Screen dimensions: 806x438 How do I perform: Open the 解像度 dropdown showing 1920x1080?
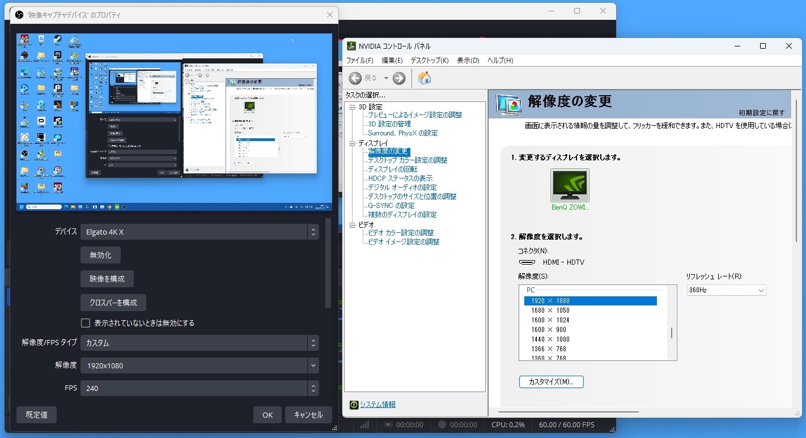[200, 365]
